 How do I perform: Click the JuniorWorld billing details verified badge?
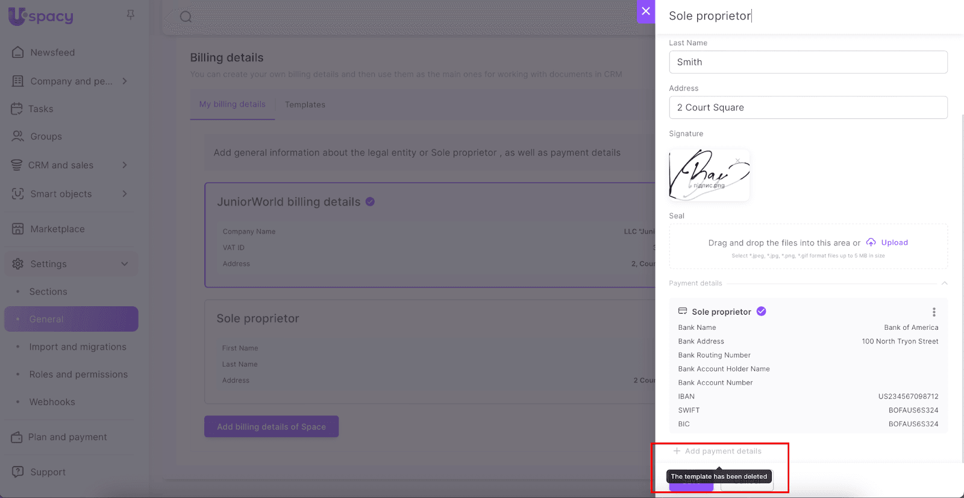click(370, 202)
